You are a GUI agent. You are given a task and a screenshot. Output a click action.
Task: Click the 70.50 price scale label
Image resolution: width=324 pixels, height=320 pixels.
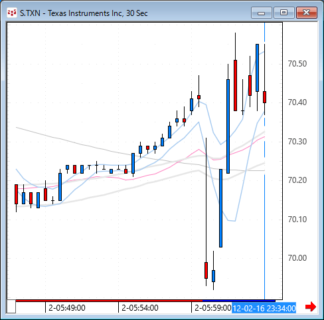pyautogui.click(x=297, y=64)
